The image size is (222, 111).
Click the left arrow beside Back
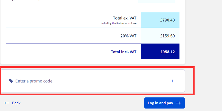click(7, 103)
